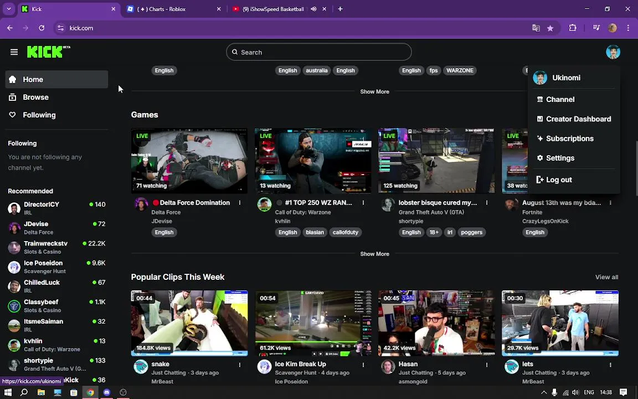Click kvhlin avatar beside #1 TOP 250 title
This screenshot has height=399, width=638.
[265, 204]
